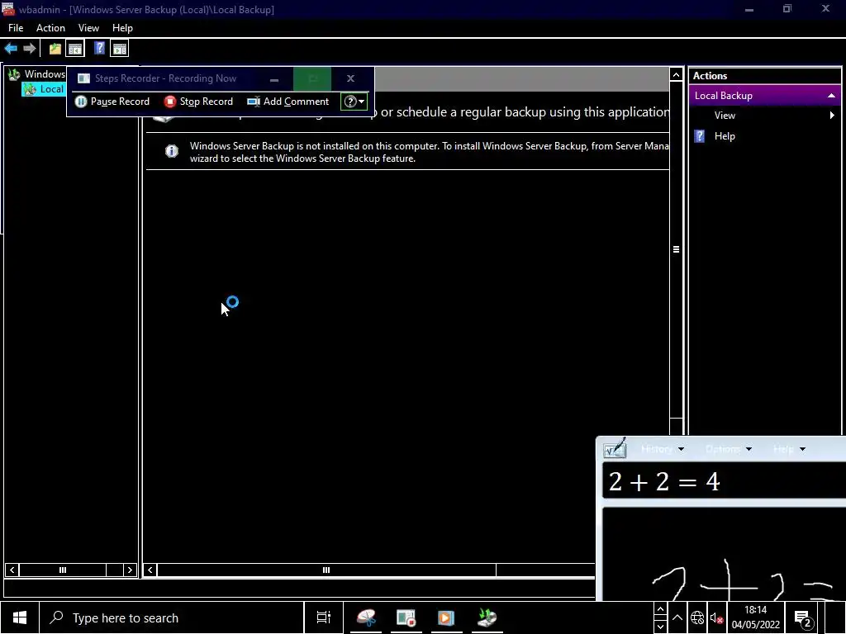
Task: Click Add Comment in Steps Recorder
Action: click(x=288, y=102)
